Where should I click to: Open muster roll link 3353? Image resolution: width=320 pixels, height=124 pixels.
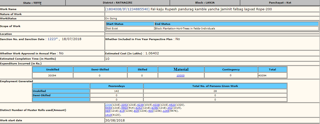pyautogui.click(x=124, y=105)
